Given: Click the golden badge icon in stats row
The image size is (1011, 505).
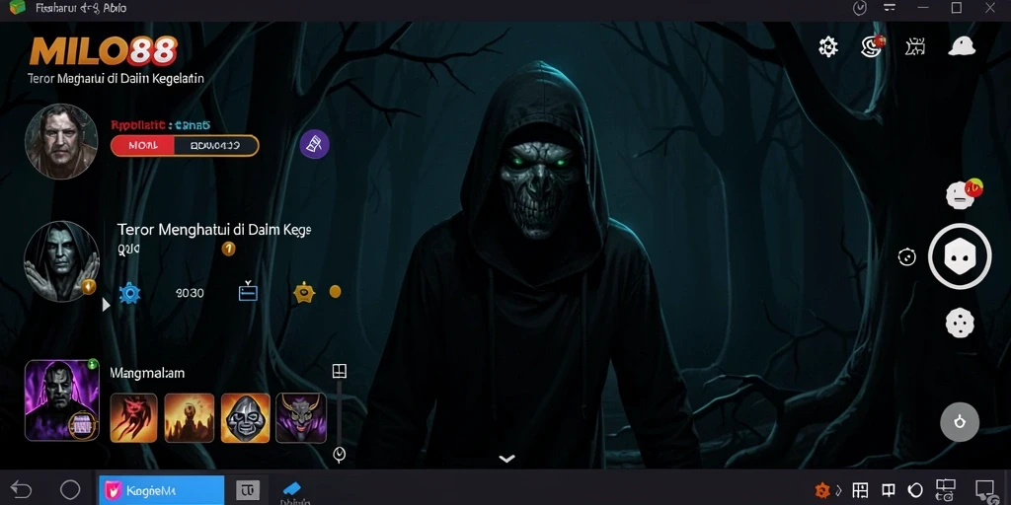Looking at the screenshot, I should click(304, 292).
